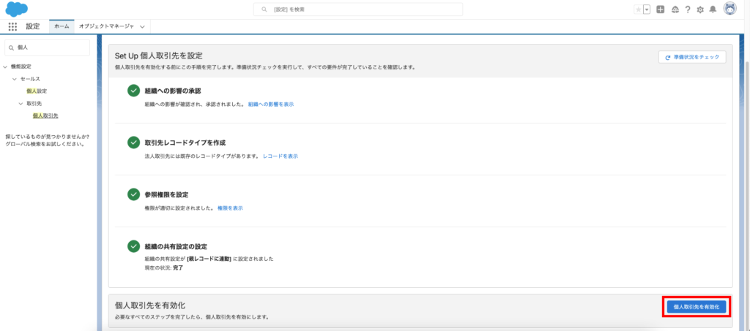Open the App Launcher grid icon
The width and height of the screenshot is (750, 331).
point(12,26)
